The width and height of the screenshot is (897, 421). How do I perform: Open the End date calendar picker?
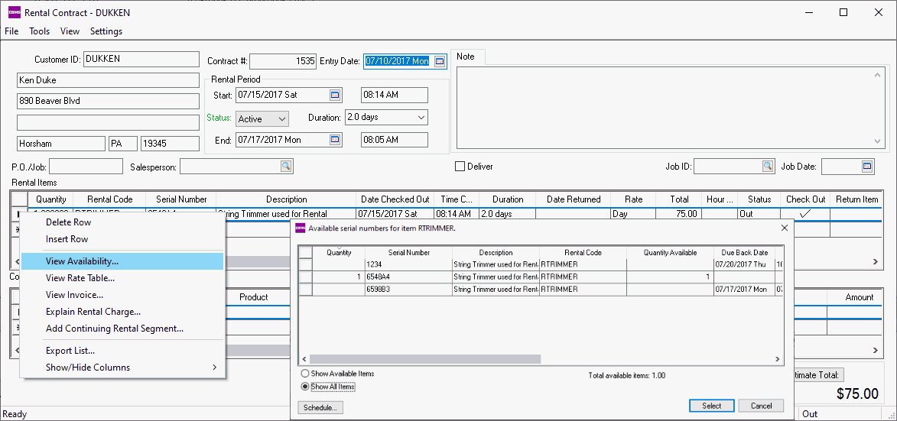point(334,140)
